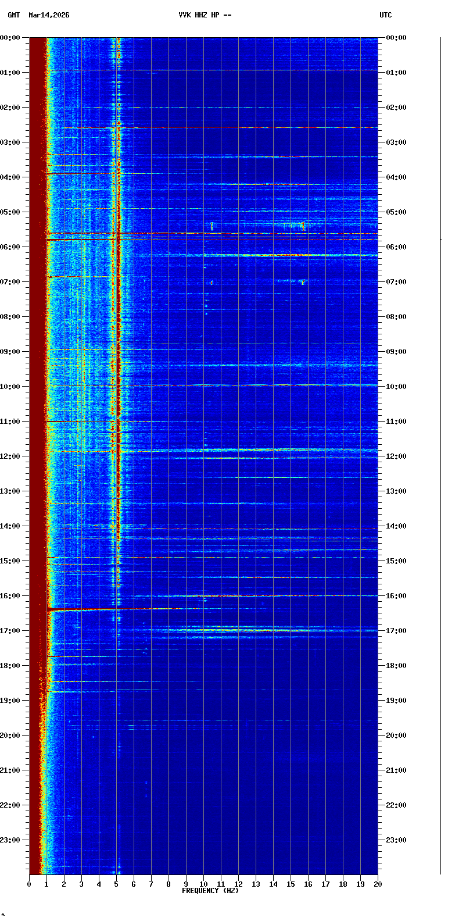The width and height of the screenshot is (466, 921).
Task: Select the 16:00 label on right time axis
Action: click(x=397, y=596)
